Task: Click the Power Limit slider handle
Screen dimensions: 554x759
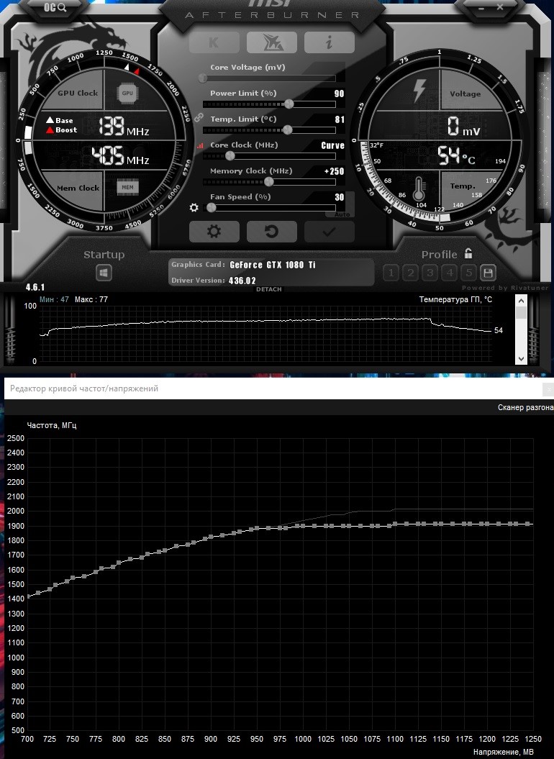Action: pyautogui.click(x=289, y=104)
